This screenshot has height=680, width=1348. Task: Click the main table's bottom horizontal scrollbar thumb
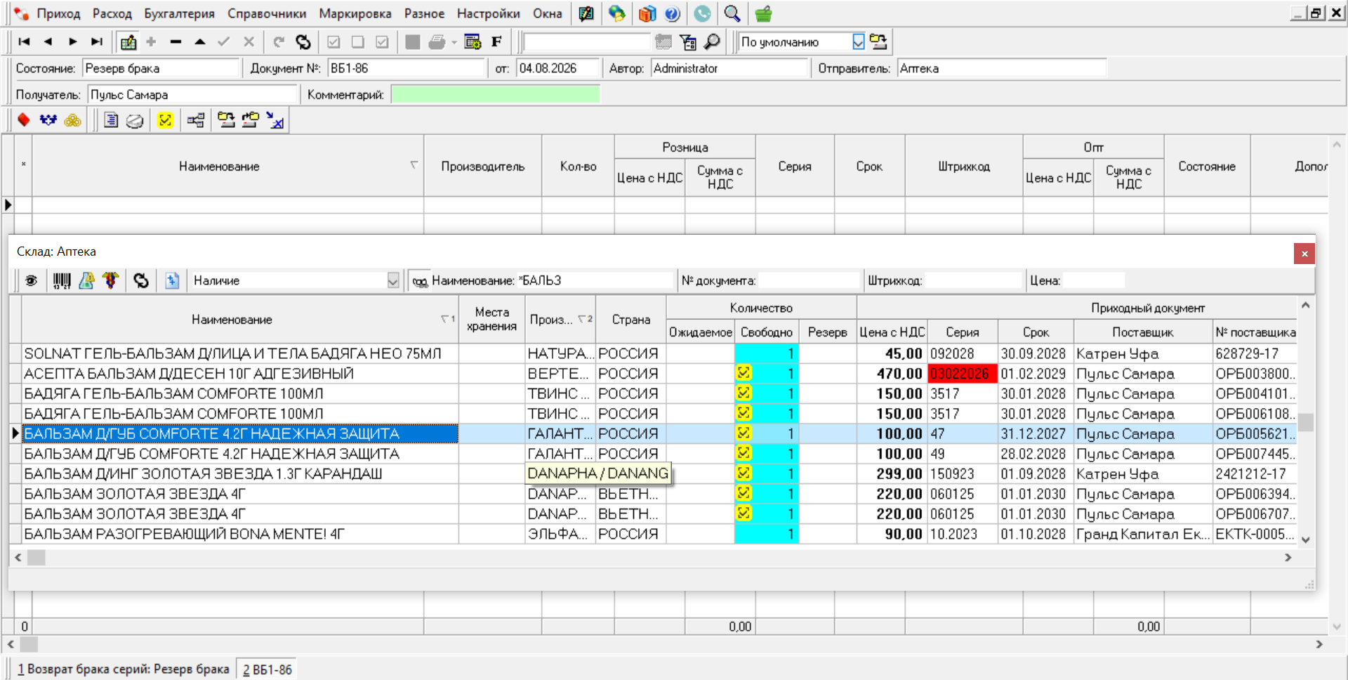coord(29,644)
